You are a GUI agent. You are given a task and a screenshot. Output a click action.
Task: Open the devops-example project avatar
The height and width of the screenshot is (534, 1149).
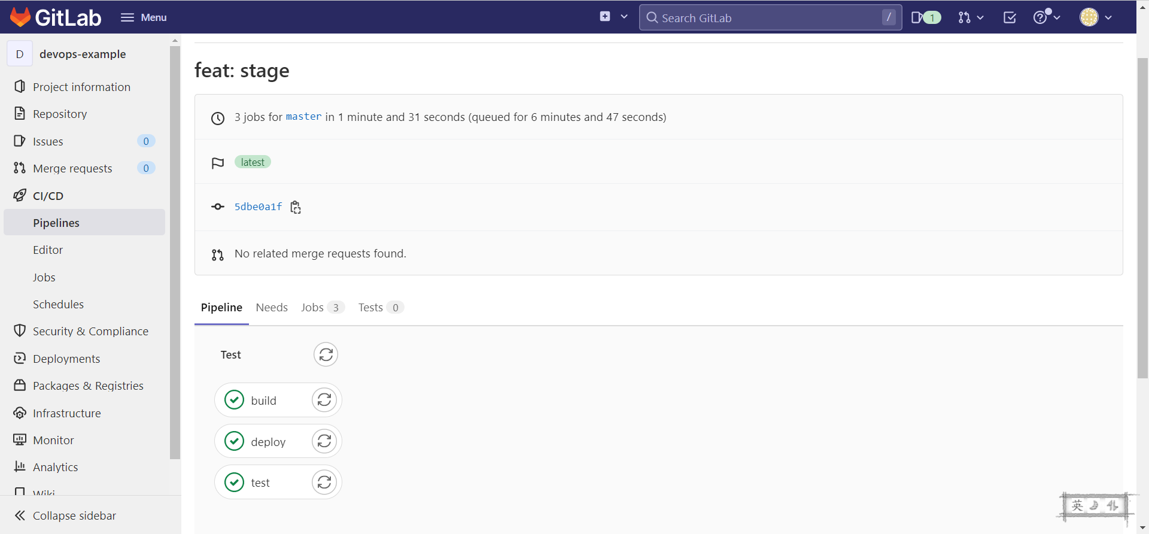[20, 54]
